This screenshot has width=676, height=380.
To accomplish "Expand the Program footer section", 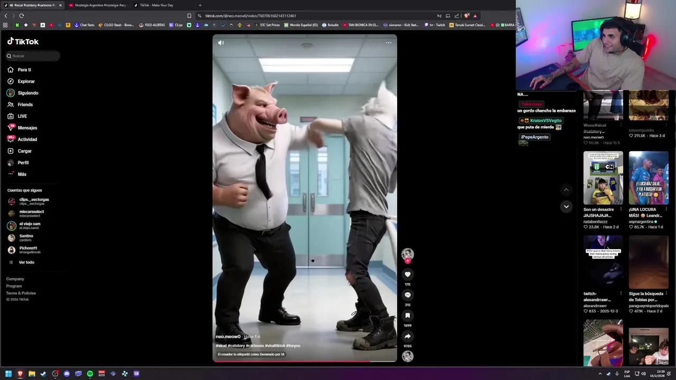I will 14,286.
